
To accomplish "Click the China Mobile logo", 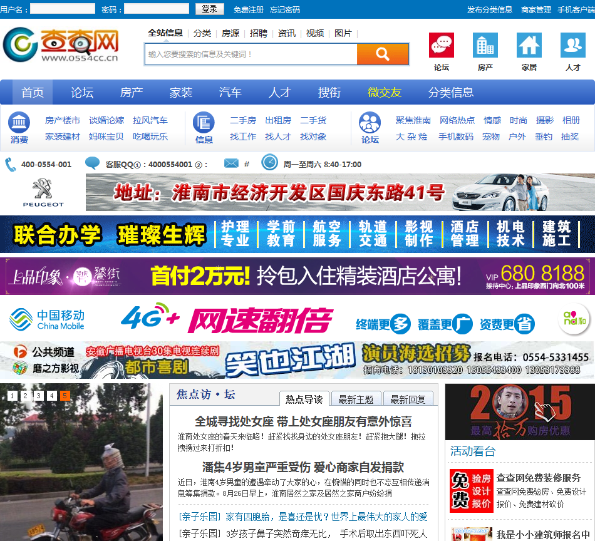I will click(x=47, y=319).
